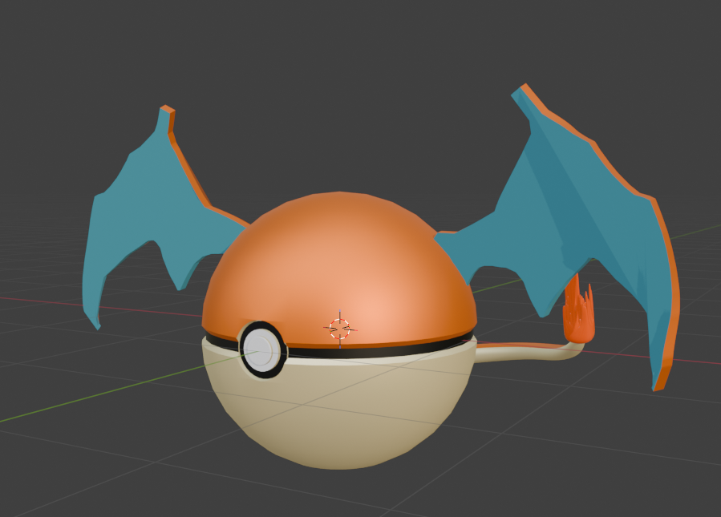Click the orange tail flame

579,310
